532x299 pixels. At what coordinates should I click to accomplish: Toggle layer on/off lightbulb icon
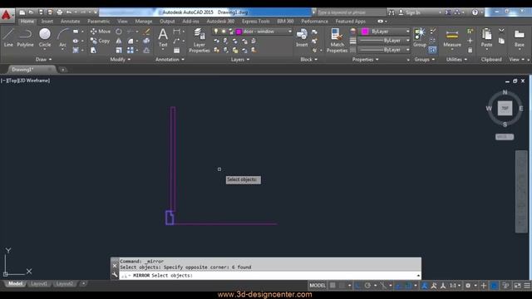tap(216, 32)
